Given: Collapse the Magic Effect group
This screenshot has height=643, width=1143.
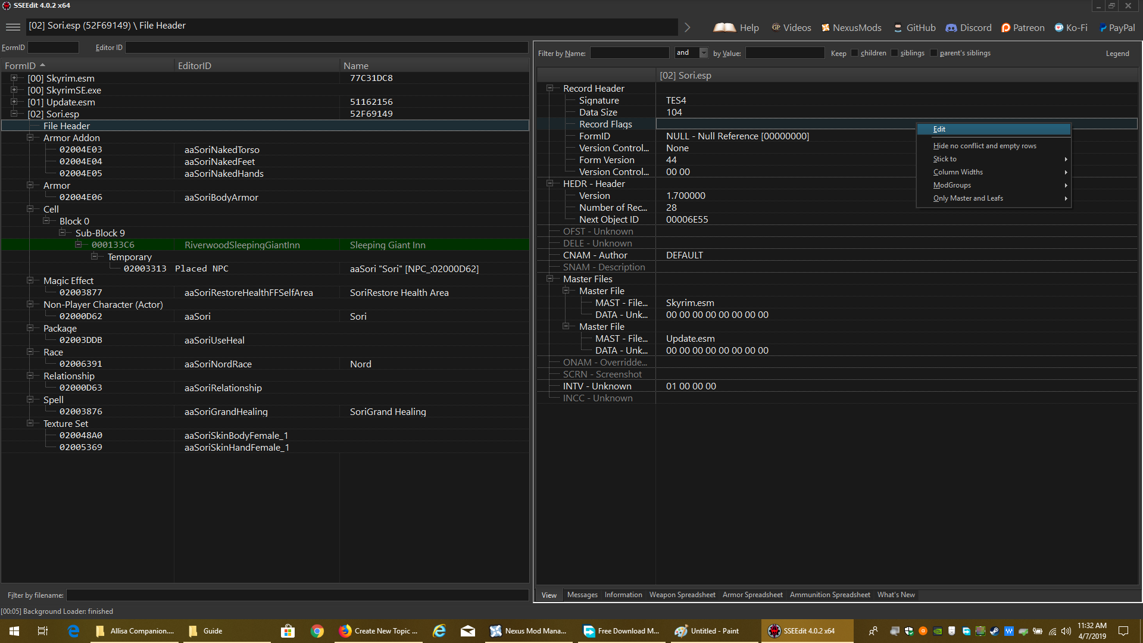Looking at the screenshot, I should [30, 280].
